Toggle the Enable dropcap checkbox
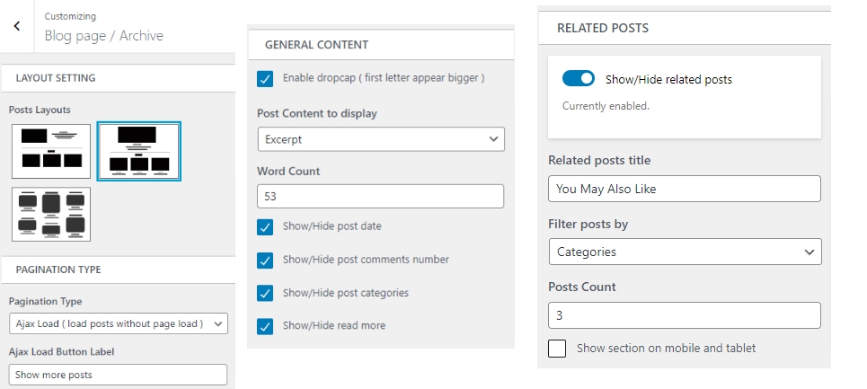 (x=265, y=79)
